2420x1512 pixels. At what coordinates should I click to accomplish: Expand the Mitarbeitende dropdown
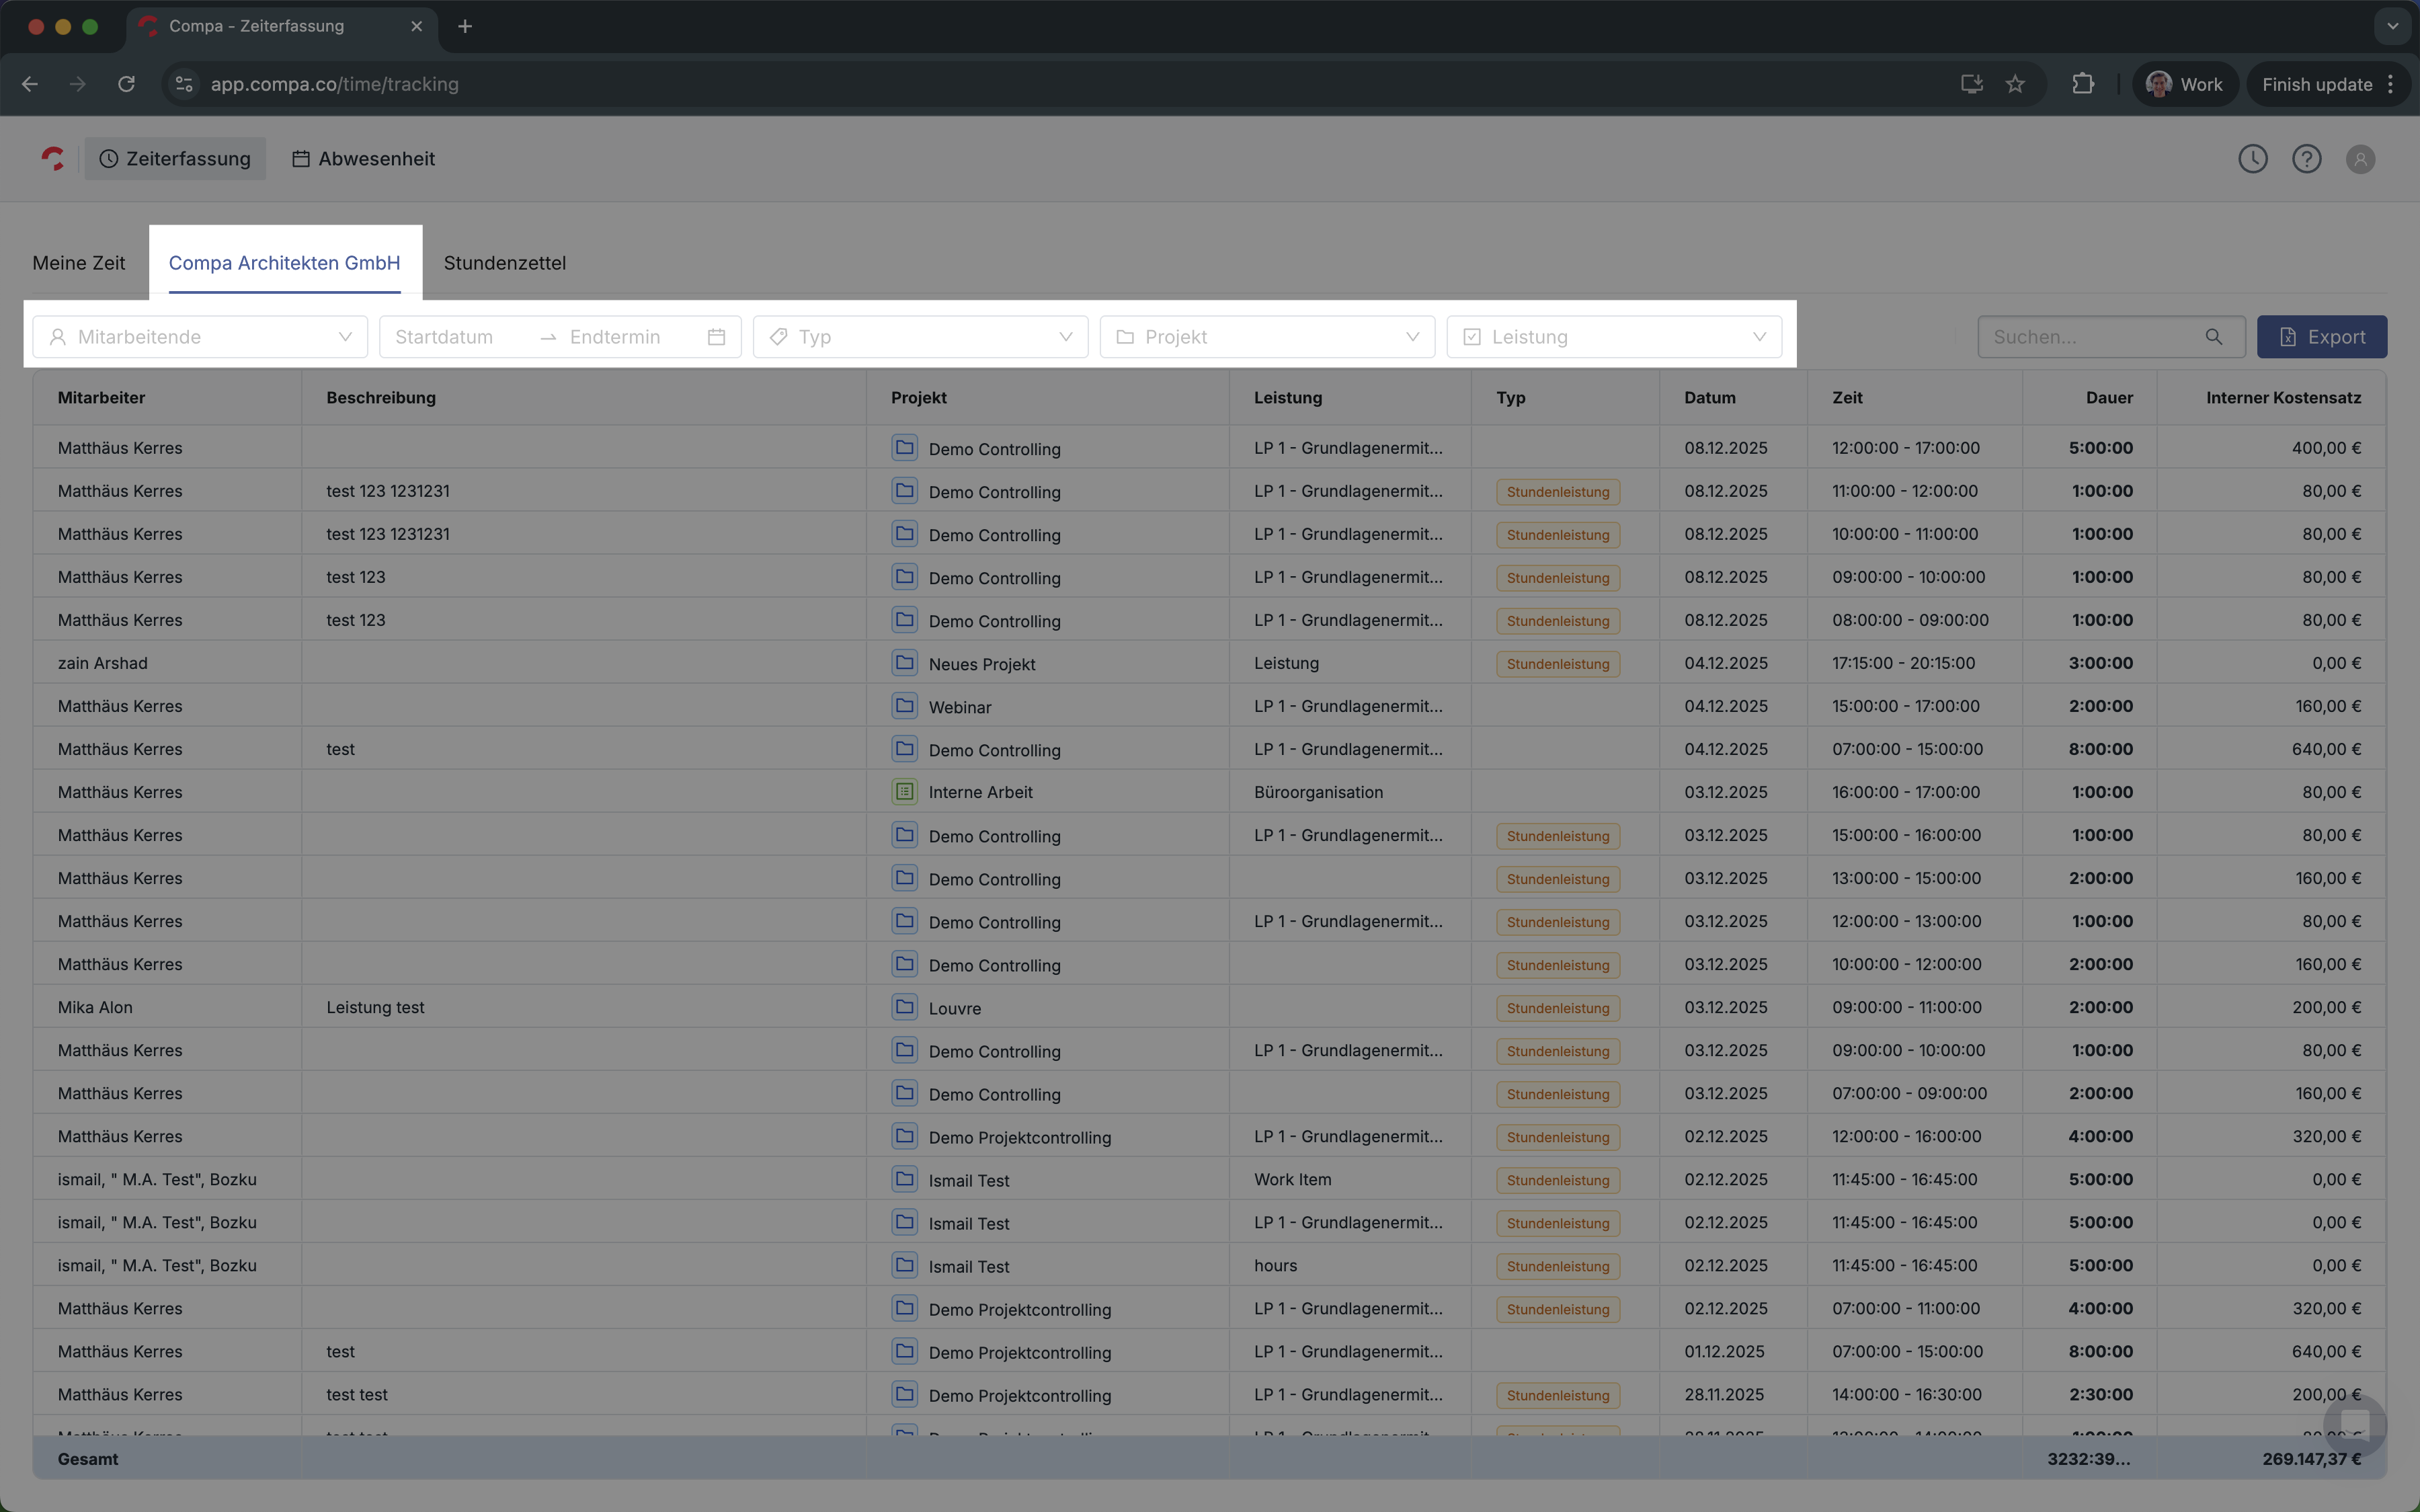[x=200, y=337]
